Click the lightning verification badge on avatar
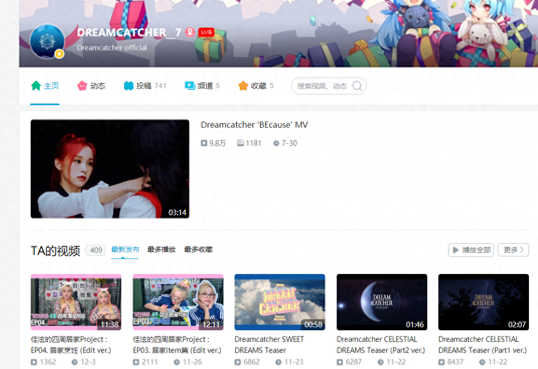Viewport: 538px width, 369px height. click(x=59, y=53)
